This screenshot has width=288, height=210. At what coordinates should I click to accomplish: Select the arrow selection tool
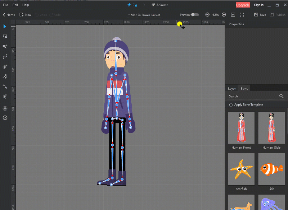click(x=5, y=26)
